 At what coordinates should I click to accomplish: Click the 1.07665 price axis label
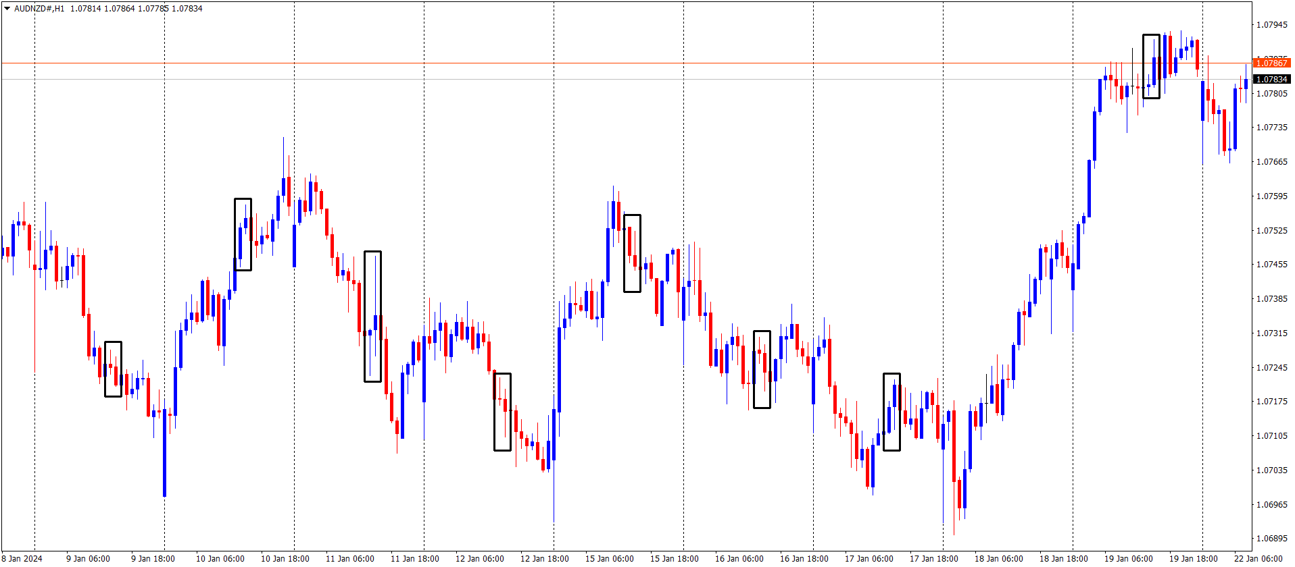(x=1271, y=162)
